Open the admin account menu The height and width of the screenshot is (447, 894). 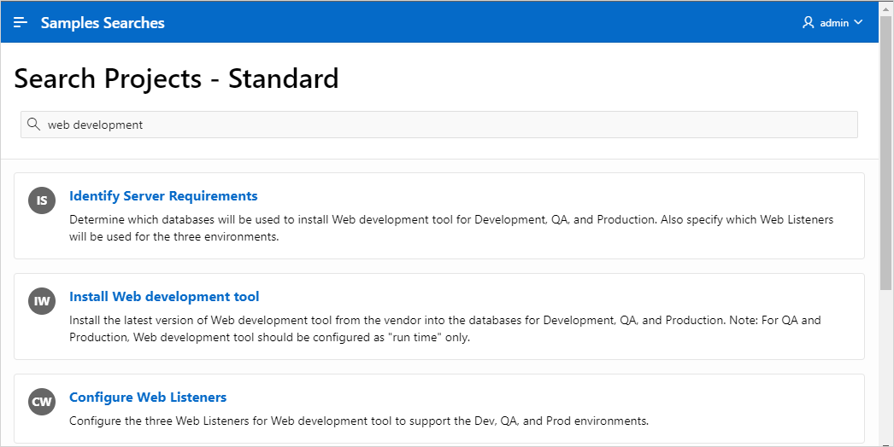pyautogui.click(x=834, y=23)
